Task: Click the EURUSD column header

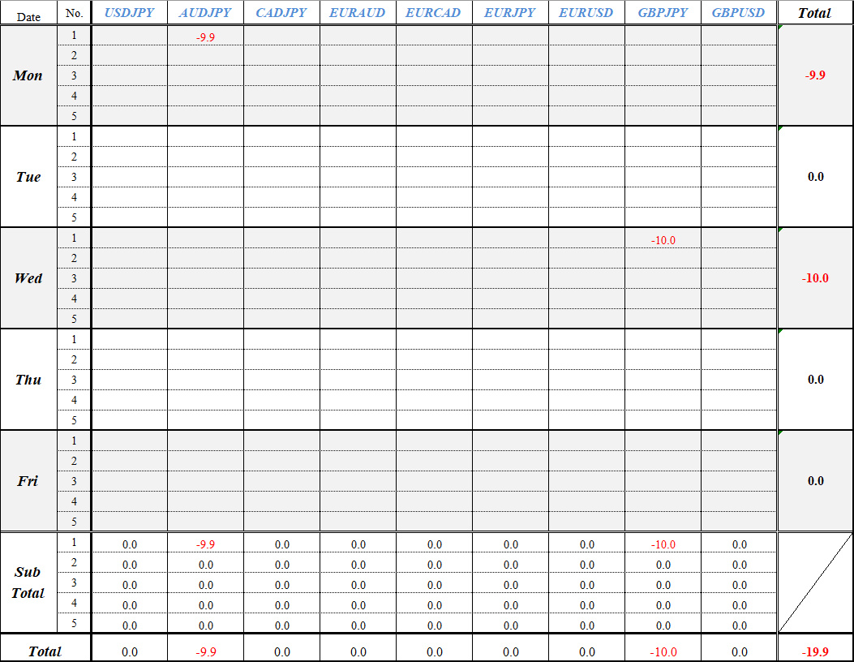Action: tap(586, 13)
